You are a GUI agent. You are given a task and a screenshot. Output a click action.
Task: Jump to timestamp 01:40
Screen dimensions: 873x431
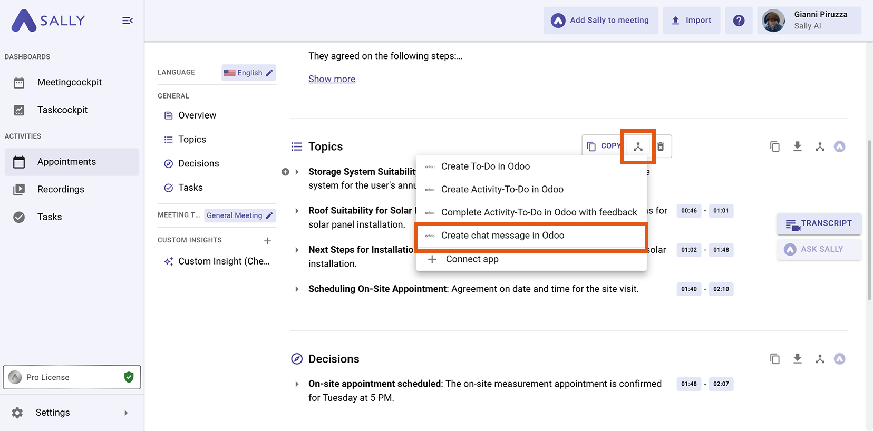pyautogui.click(x=688, y=289)
